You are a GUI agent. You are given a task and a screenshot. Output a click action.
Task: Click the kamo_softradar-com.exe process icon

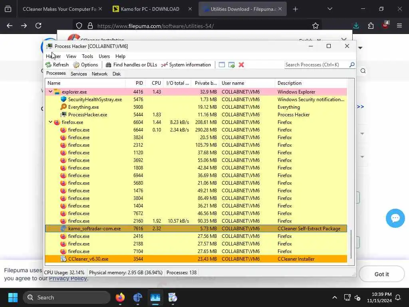64,229
